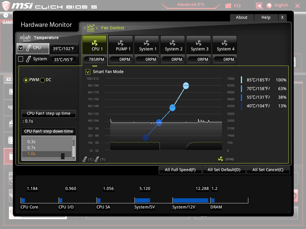
Task: Enable the System temperature checkbox
Action: [21, 59]
